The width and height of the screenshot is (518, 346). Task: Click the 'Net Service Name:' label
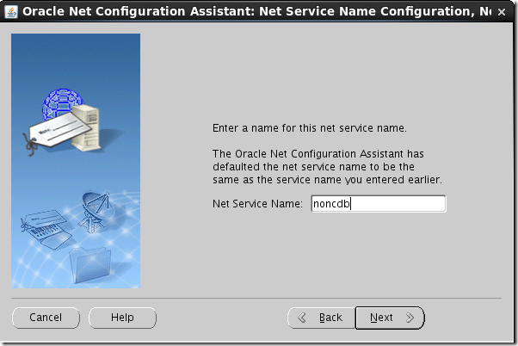click(257, 204)
